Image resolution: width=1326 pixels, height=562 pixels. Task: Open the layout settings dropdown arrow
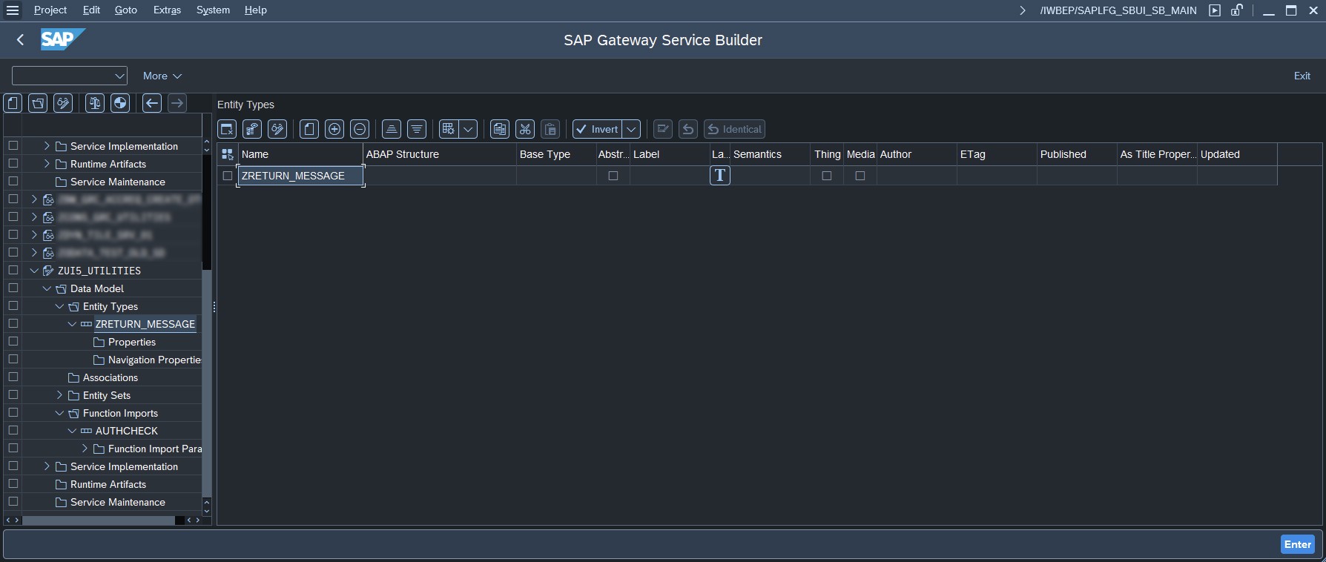pyautogui.click(x=469, y=129)
